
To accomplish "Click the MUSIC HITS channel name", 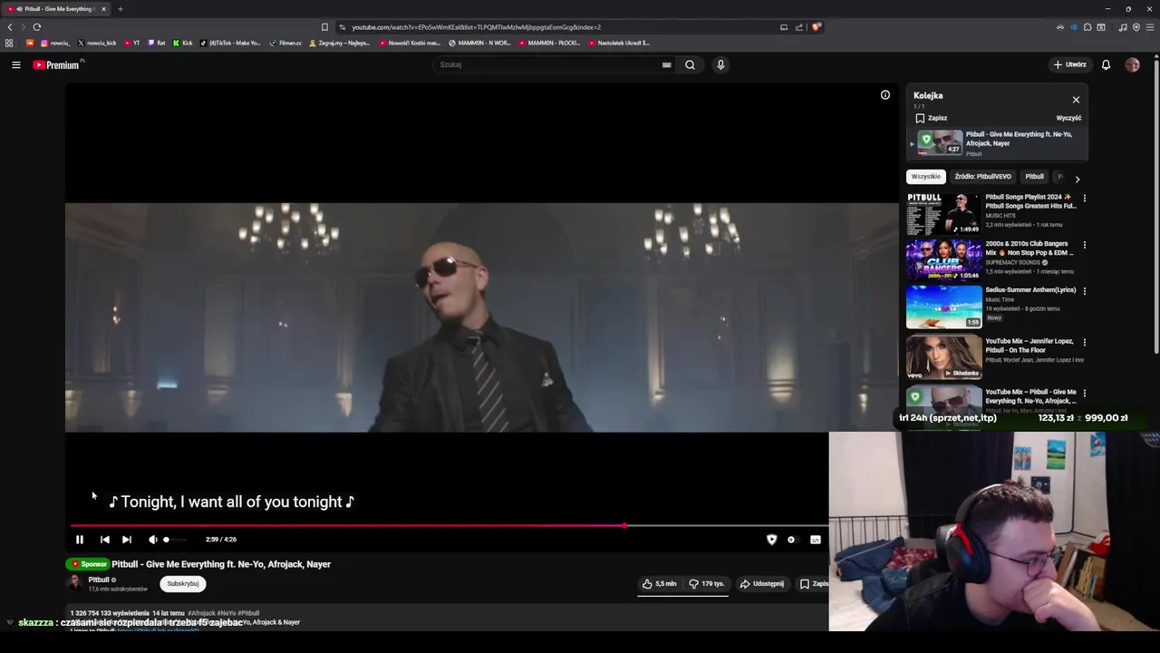I will point(1000,216).
